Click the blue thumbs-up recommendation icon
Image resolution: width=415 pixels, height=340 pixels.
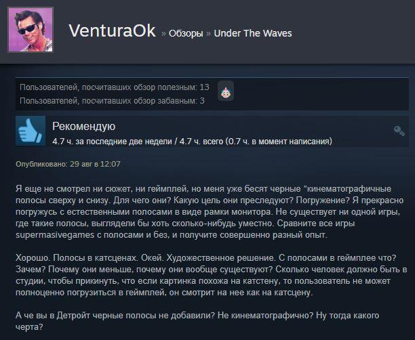coord(31,131)
